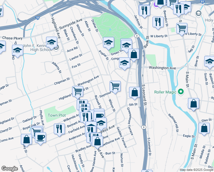Viewport: 214px width, 172px height.
Task: Select the shopping bag marker near Green St
Action: [x=134, y=55]
